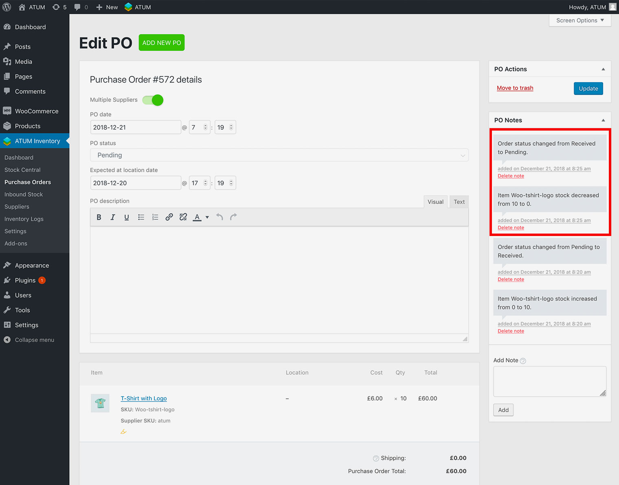
Task: Click the WordPress logo icon
Action: coord(7,7)
